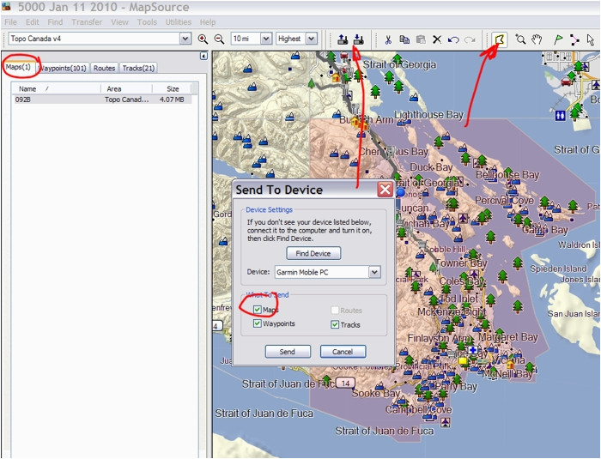The width and height of the screenshot is (601, 459).
Task: Click the MapSource title bar app icon
Action: pos(6,7)
